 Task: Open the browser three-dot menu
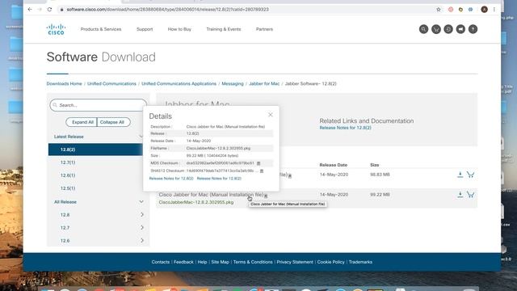point(494,10)
